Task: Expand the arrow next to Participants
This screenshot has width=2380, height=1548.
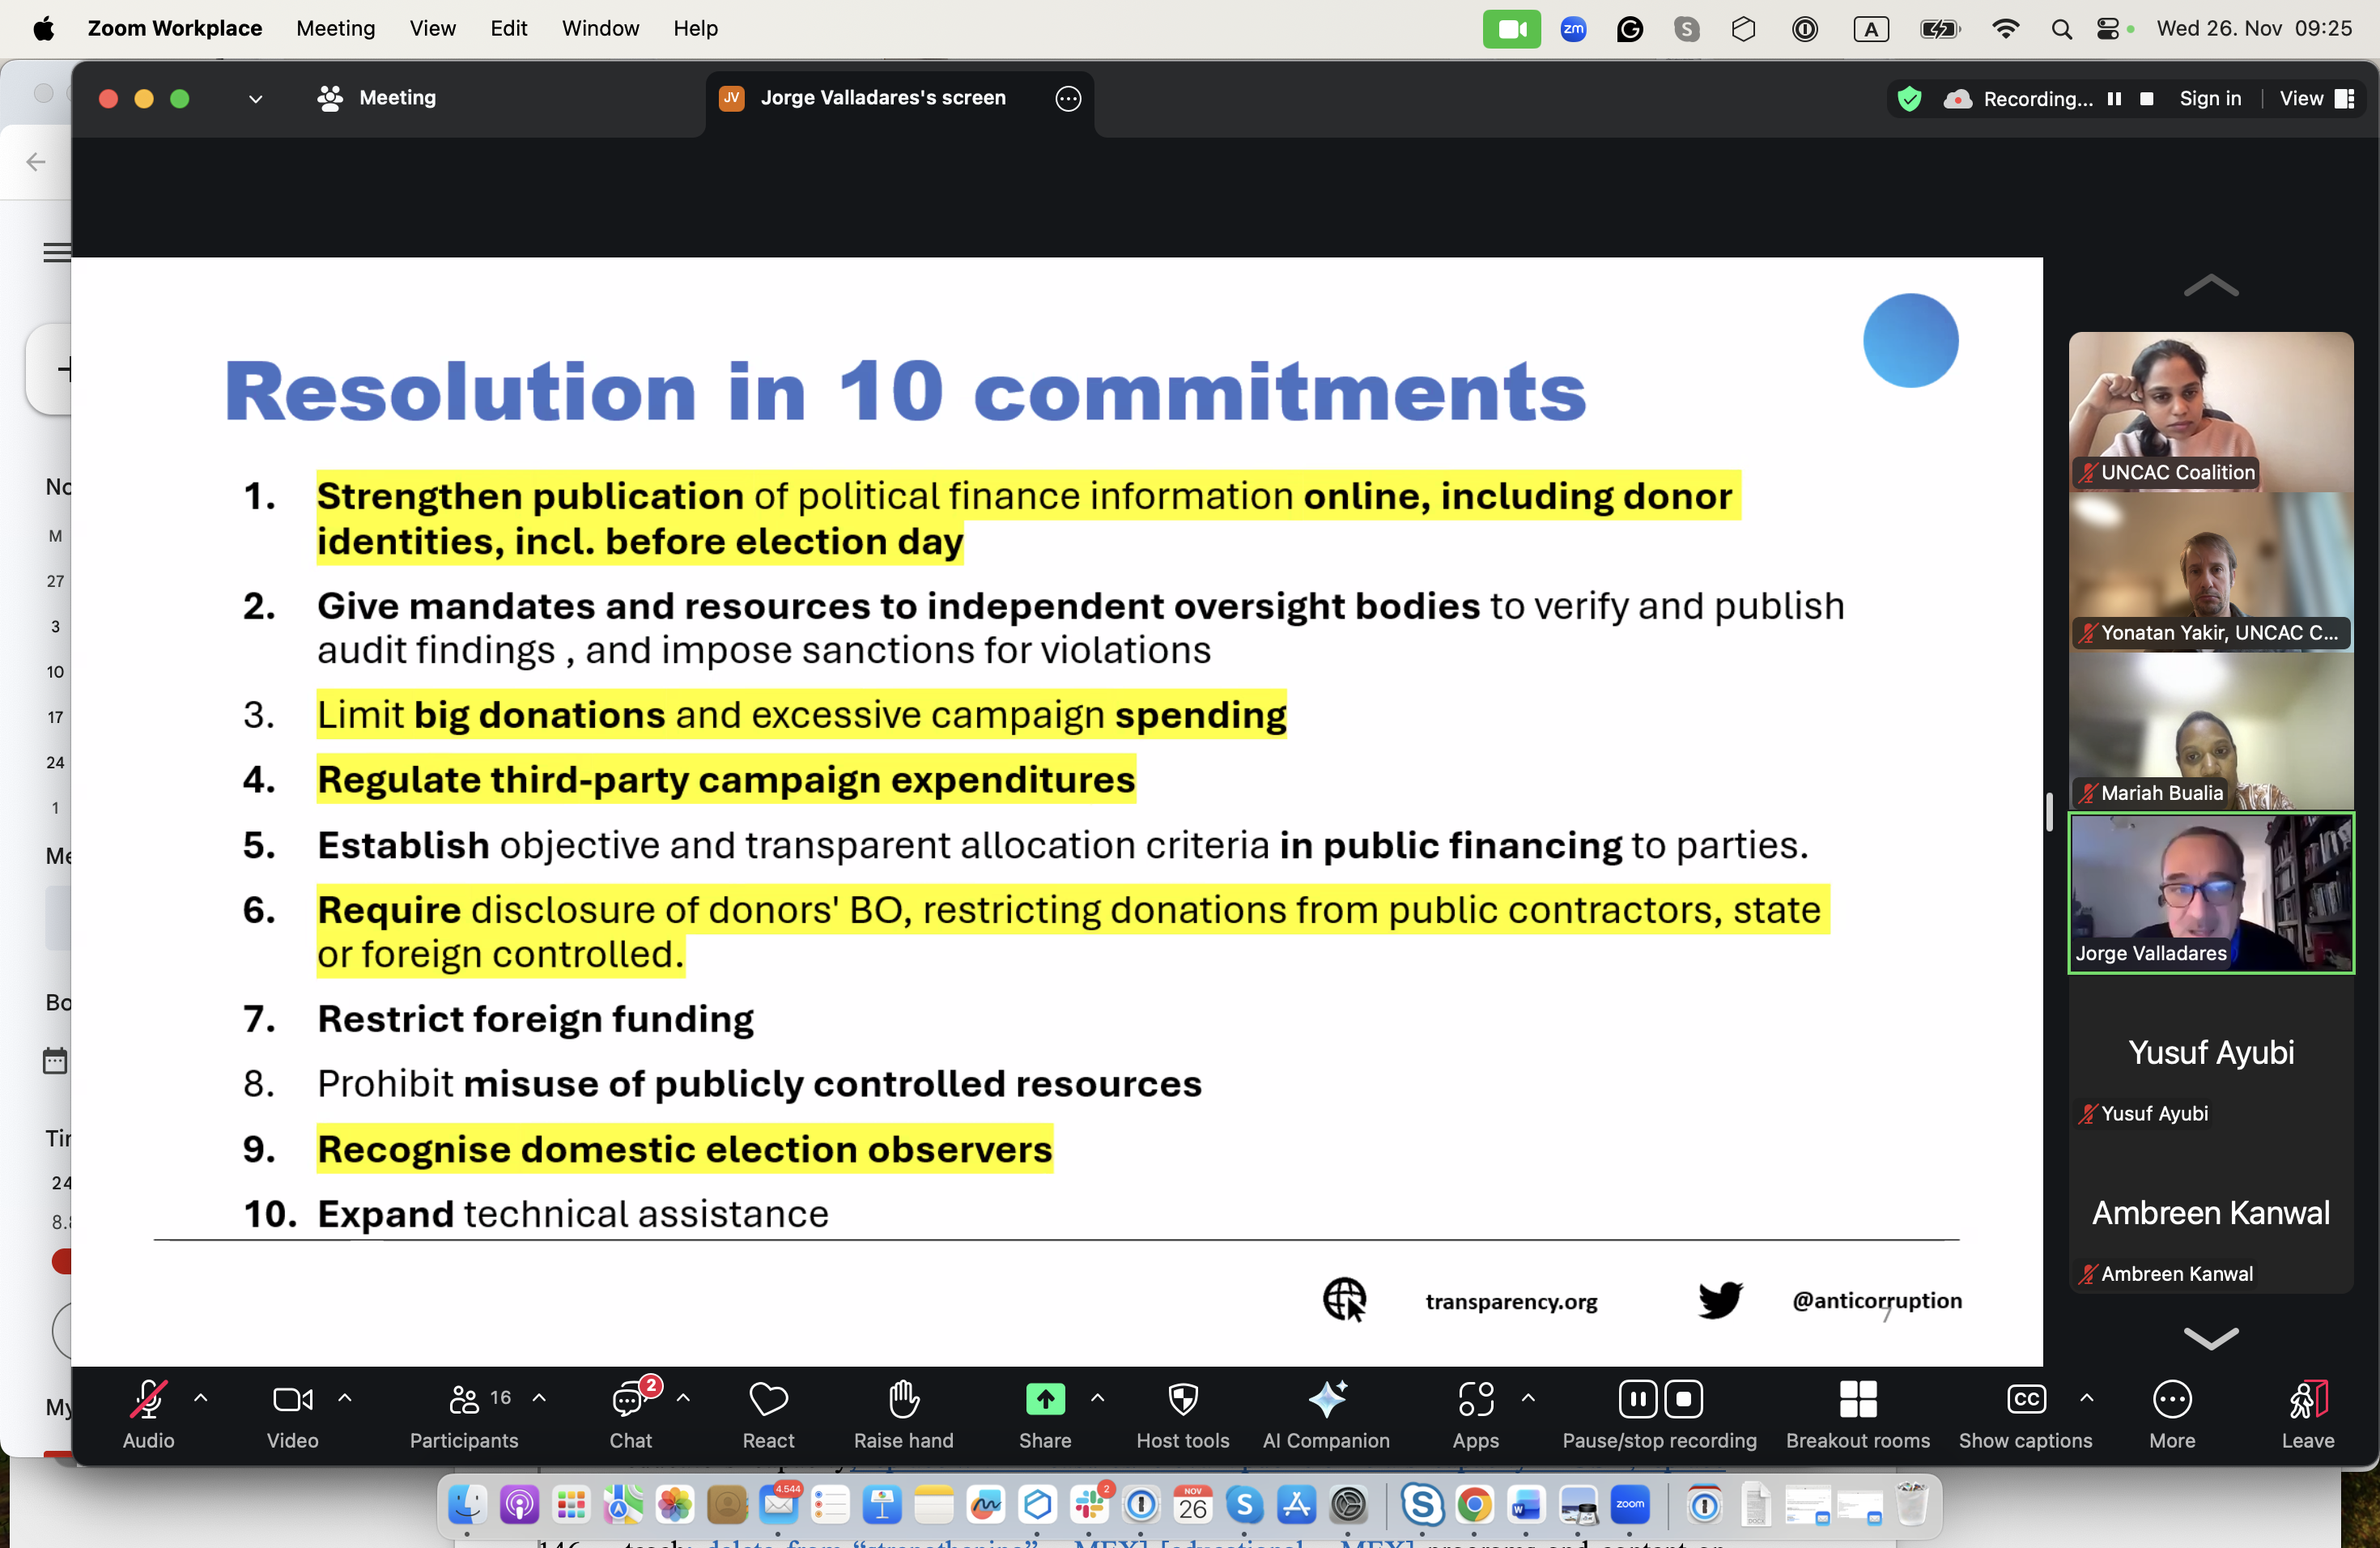Action: click(539, 1398)
